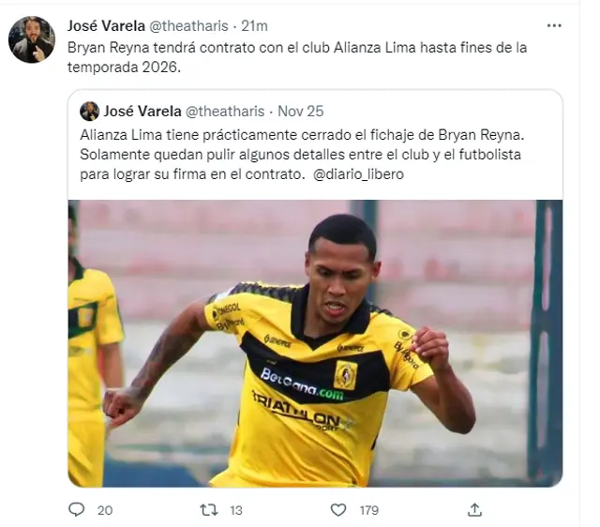
Task: Open the @diario_libero mention
Action: click(358, 174)
